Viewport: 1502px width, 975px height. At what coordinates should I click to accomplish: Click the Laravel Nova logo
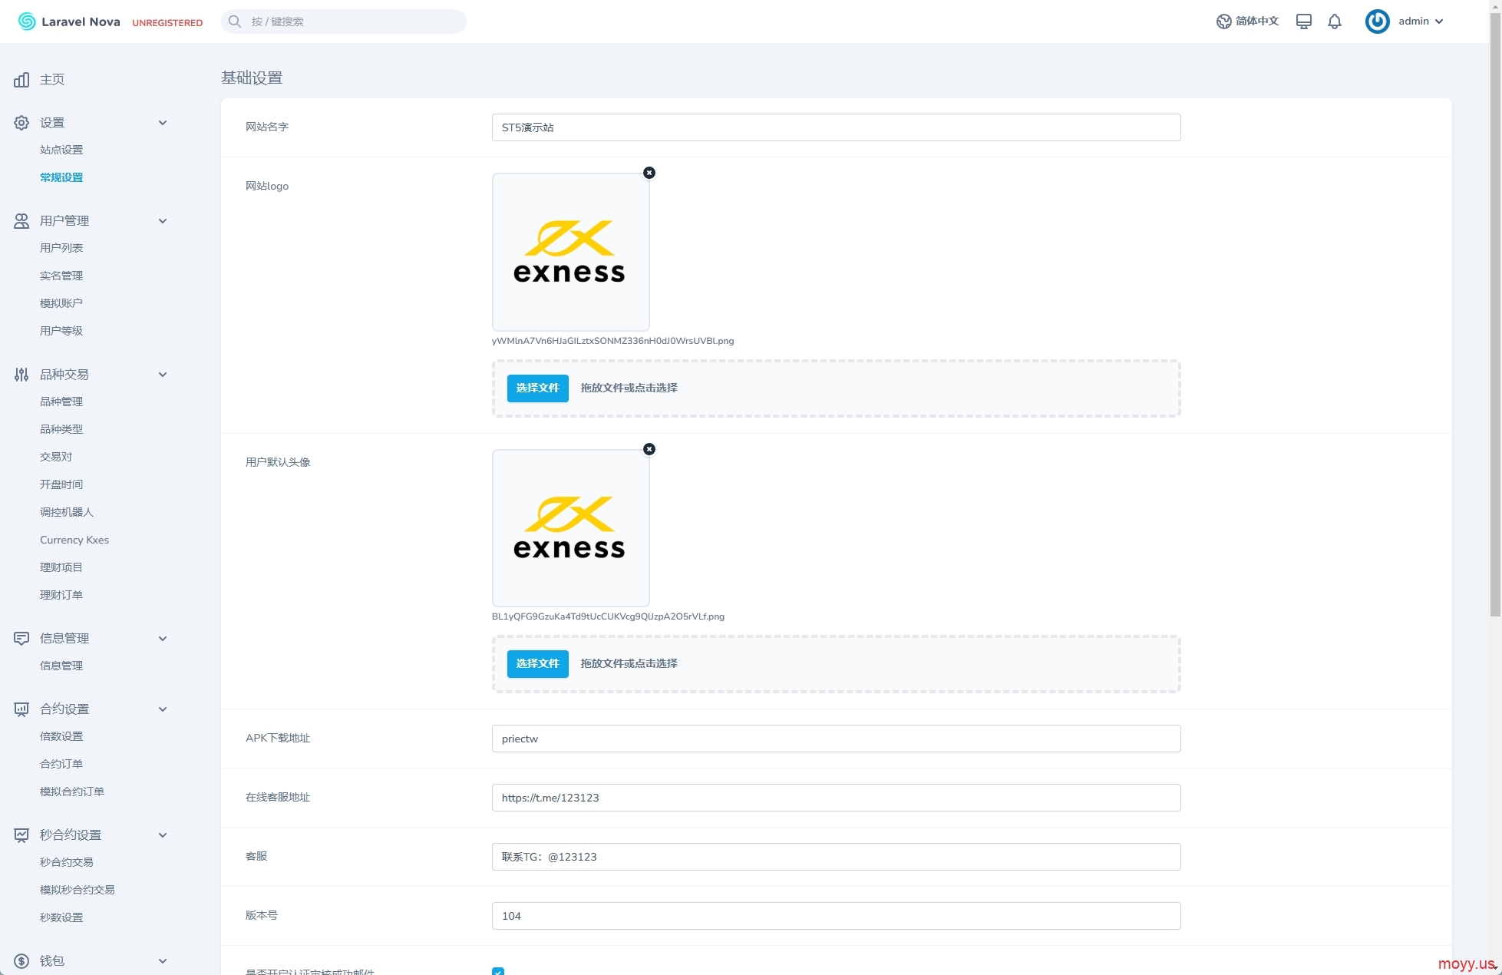(x=69, y=21)
